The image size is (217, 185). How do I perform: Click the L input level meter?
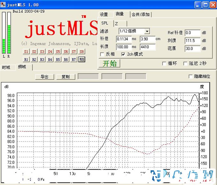[4, 33]
